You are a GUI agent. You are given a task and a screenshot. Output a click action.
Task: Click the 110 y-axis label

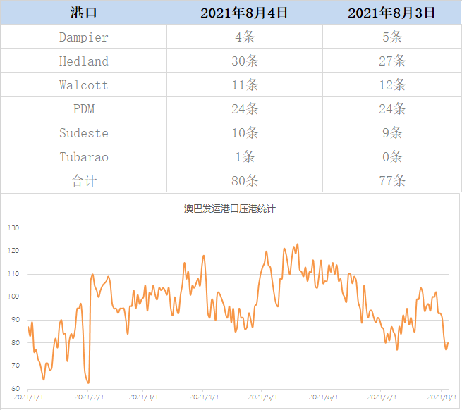pyautogui.click(x=13, y=274)
